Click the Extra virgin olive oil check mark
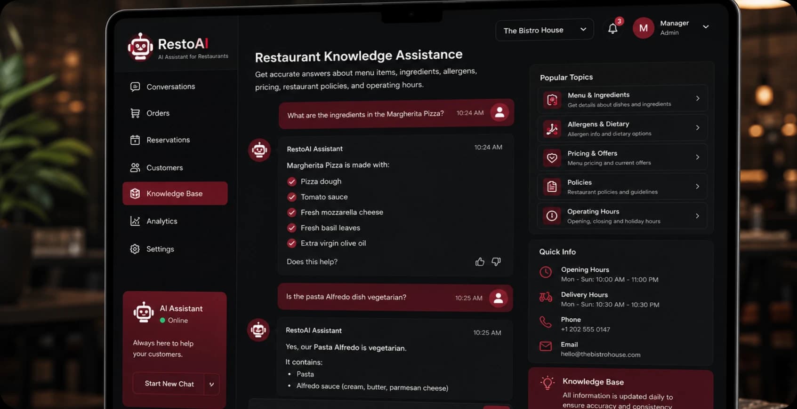Screen dimensions: 797x409 [x=292, y=244]
